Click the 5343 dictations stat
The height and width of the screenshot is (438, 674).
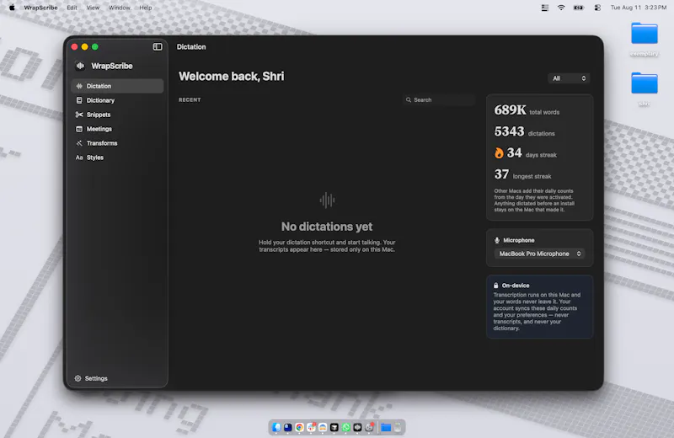point(524,131)
